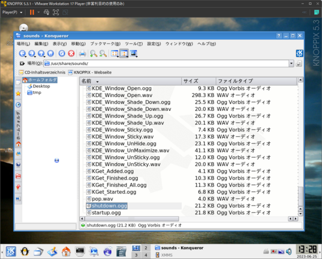Open the pause button power options dropdown
Image resolution: width=322 pixels, height=259 pixels.
click(x=39, y=12)
